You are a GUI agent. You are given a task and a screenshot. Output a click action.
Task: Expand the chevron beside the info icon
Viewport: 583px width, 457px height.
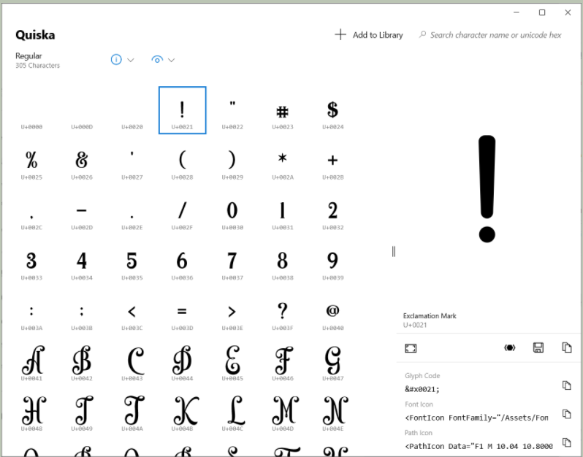click(131, 60)
